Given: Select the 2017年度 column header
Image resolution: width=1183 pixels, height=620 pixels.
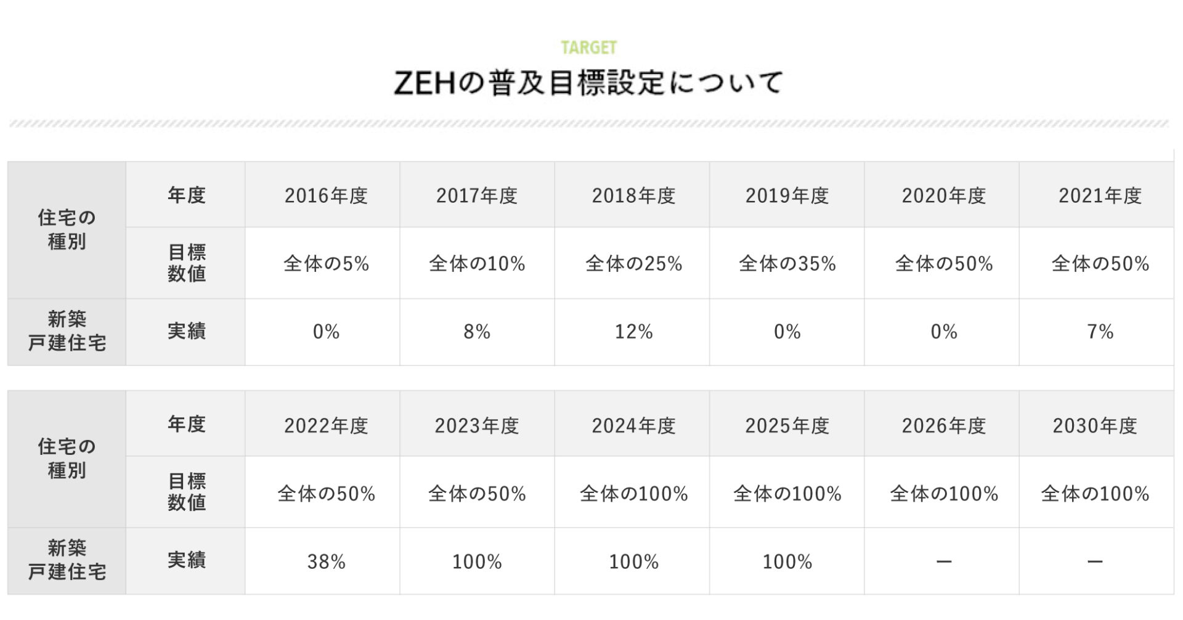Looking at the screenshot, I should click(x=477, y=196).
